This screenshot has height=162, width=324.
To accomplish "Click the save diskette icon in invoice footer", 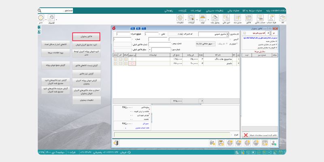I will pos(221,143).
